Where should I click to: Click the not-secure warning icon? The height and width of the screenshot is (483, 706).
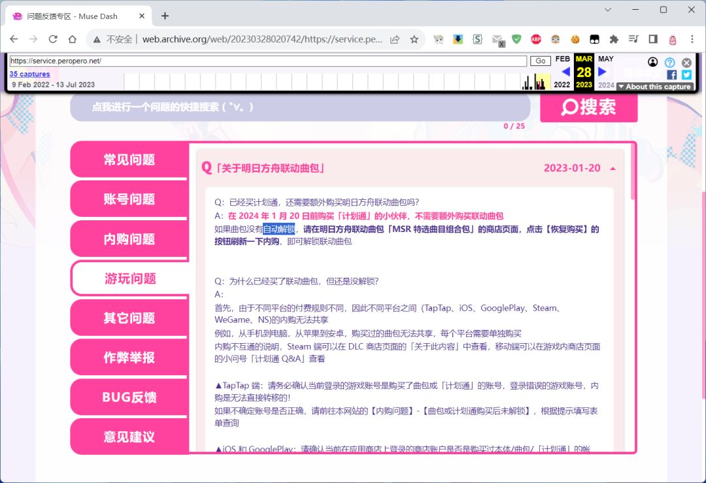[97, 40]
